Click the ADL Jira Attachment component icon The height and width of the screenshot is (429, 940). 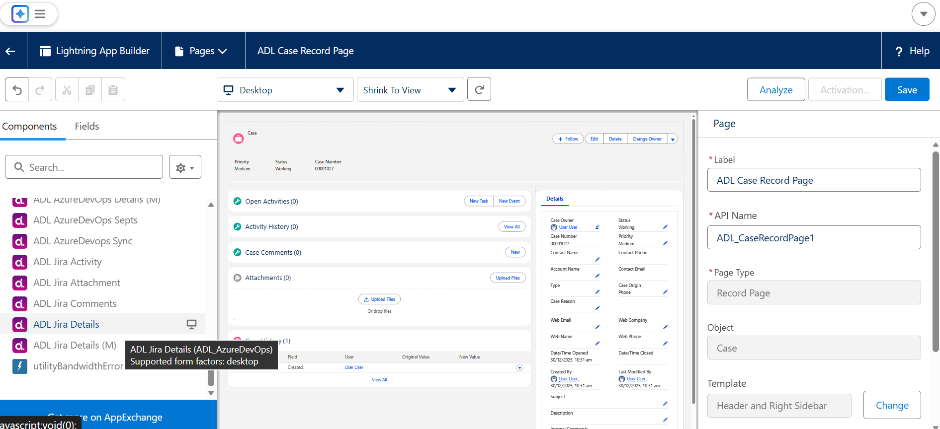click(20, 283)
